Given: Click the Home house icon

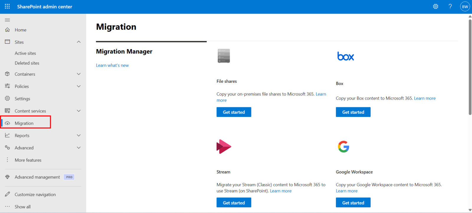Looking at the screenshot, I should click(7, 30).
